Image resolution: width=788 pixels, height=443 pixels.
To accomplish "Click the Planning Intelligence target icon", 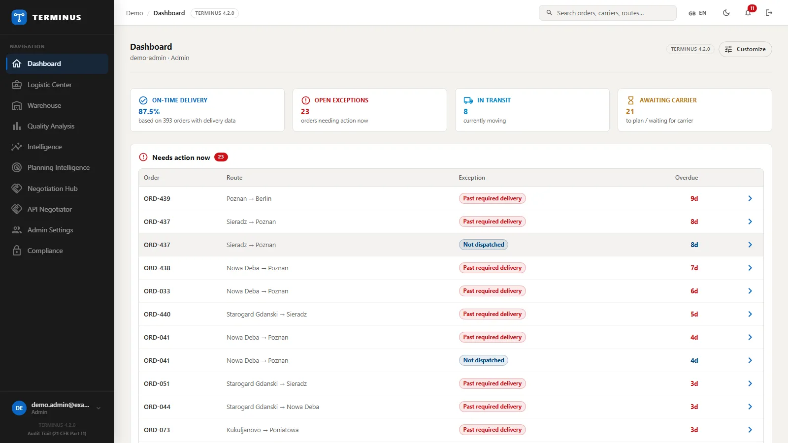I will (x=17, y=167).
